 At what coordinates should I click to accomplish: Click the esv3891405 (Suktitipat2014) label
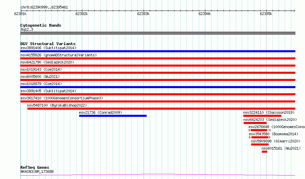point(48,91)
